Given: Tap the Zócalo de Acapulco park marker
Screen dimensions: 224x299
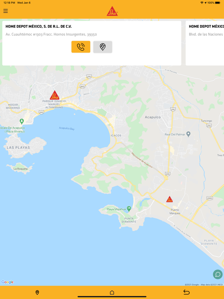Looking at the screenshot, I should [x=22, y=121].
